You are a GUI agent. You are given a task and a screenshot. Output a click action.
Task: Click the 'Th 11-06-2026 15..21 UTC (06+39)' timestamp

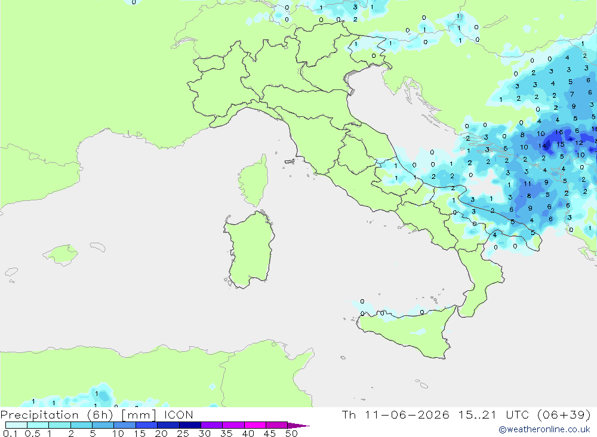[x=466, y=414]
